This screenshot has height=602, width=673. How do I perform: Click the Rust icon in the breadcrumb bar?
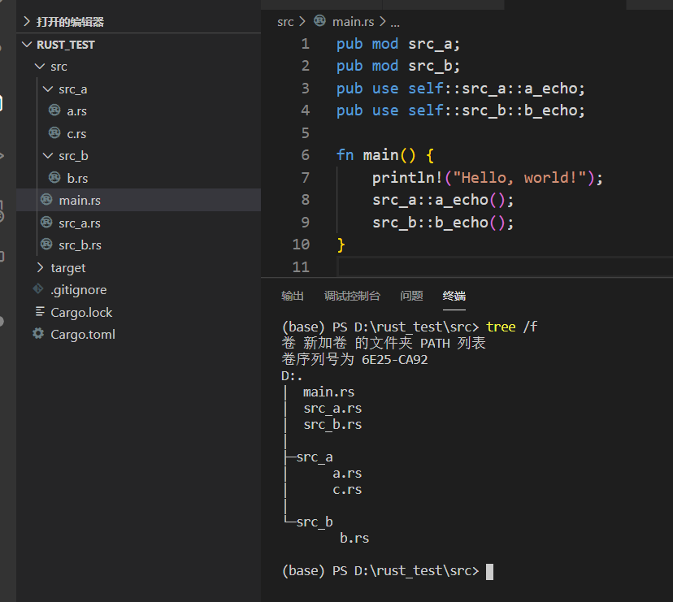319,22
